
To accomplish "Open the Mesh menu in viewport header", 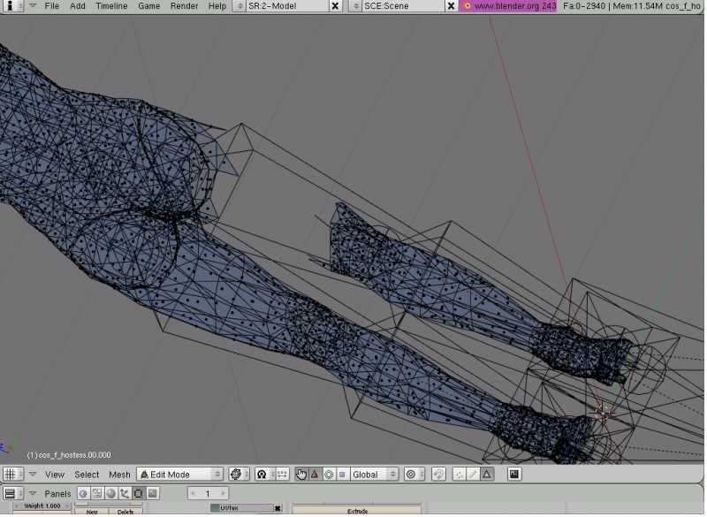I will 119,475.
